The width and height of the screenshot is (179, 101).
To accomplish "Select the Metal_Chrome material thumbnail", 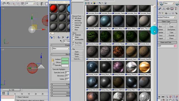I will click(x=131, y=67).
